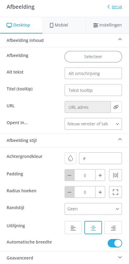129x264 pixels.
Task: Click the URL link chain icon
Action: coord(116,107)
